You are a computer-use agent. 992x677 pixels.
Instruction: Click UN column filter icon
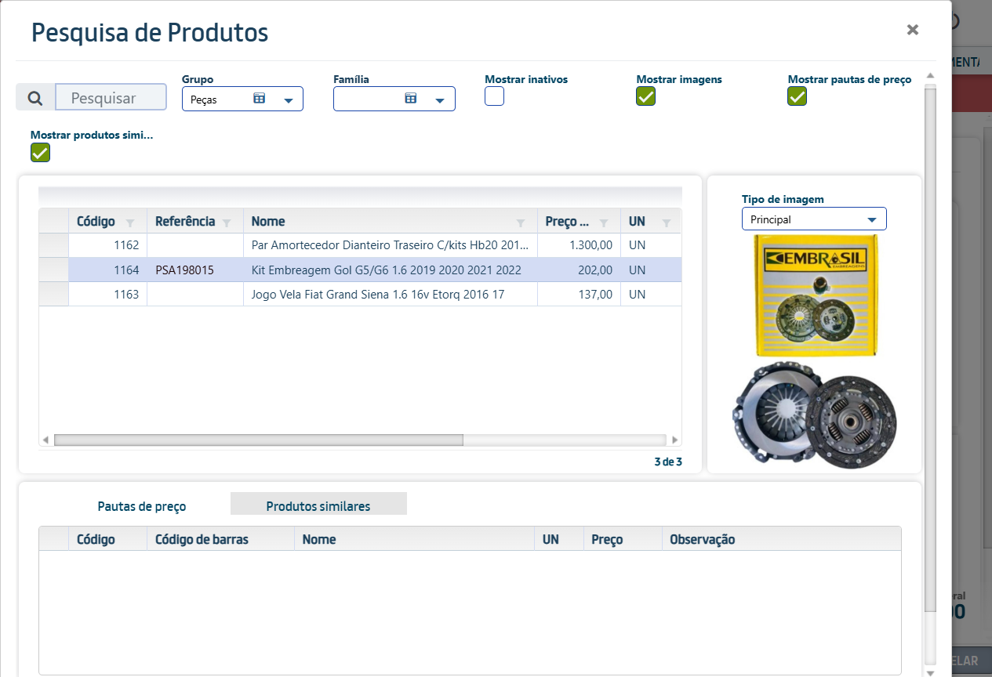click(667, 223)
